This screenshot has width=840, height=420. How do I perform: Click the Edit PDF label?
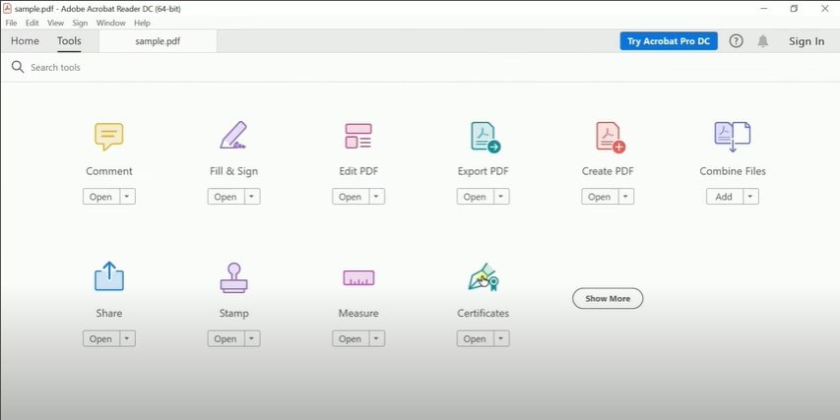pyautogui.click(x=358, y=171)
